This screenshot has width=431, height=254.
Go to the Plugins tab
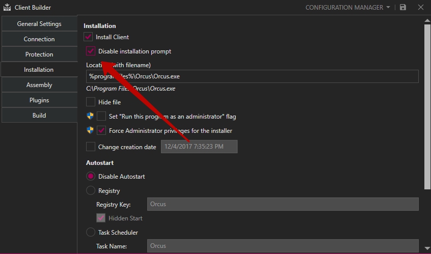point(39,100)
